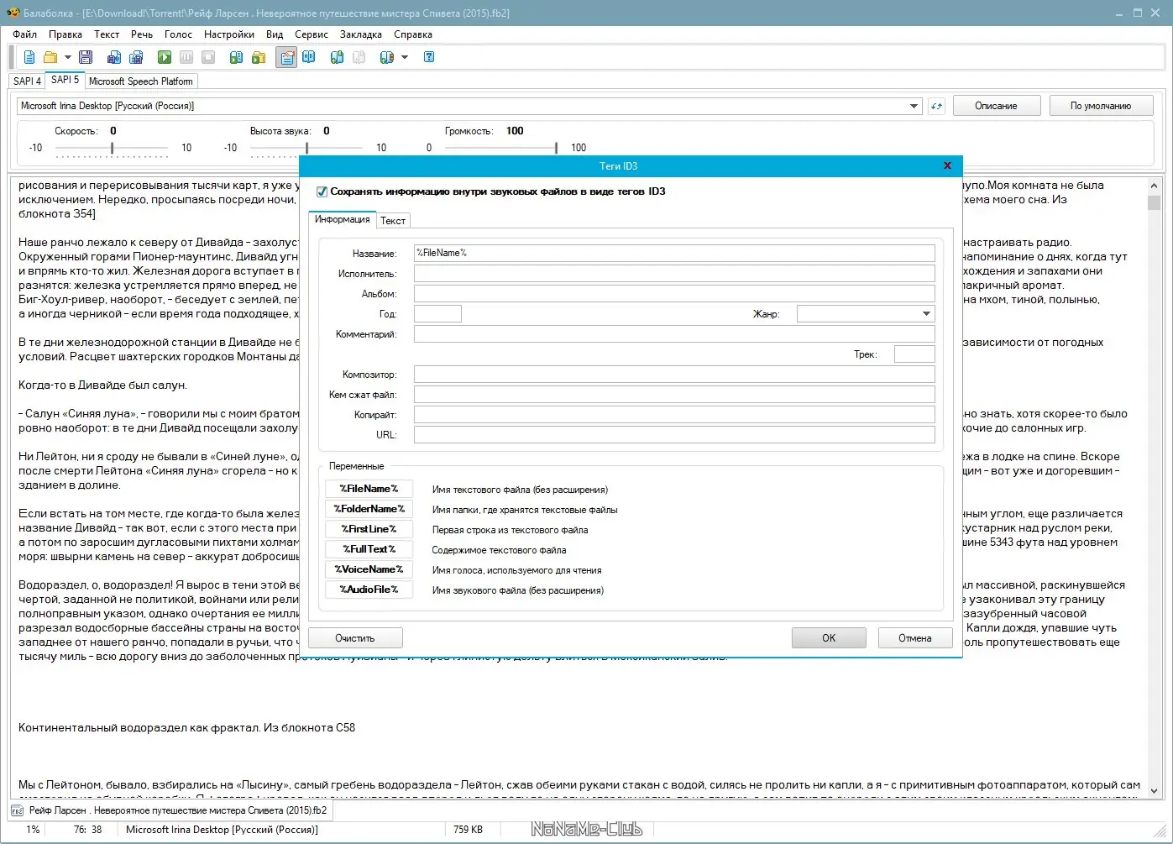Click the Pause icon in the toolbar
This screenshot has width=1173, height=844.
(x=186, y=57)
